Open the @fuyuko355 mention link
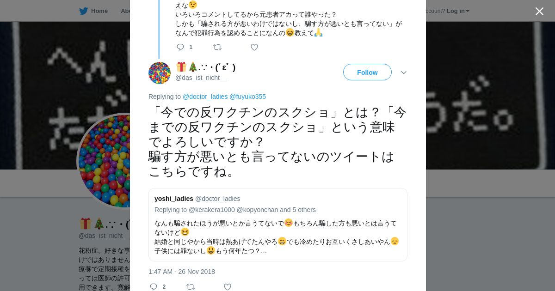Screen dimensions: 555x291 point(248,97)
